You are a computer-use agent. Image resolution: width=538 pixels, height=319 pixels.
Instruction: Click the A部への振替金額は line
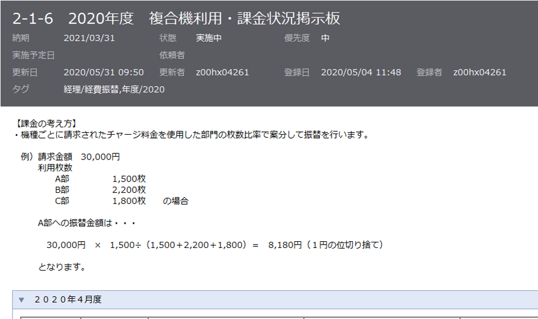point(87,223)
